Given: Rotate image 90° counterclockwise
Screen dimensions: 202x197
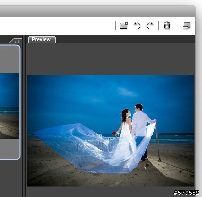Looking at the screenshot, I should 137,26.
